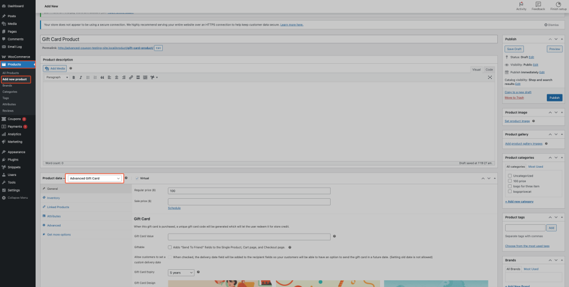The image size is (569, 287).
Task: Check the Uncategorized category box
Action: (510, 175)
